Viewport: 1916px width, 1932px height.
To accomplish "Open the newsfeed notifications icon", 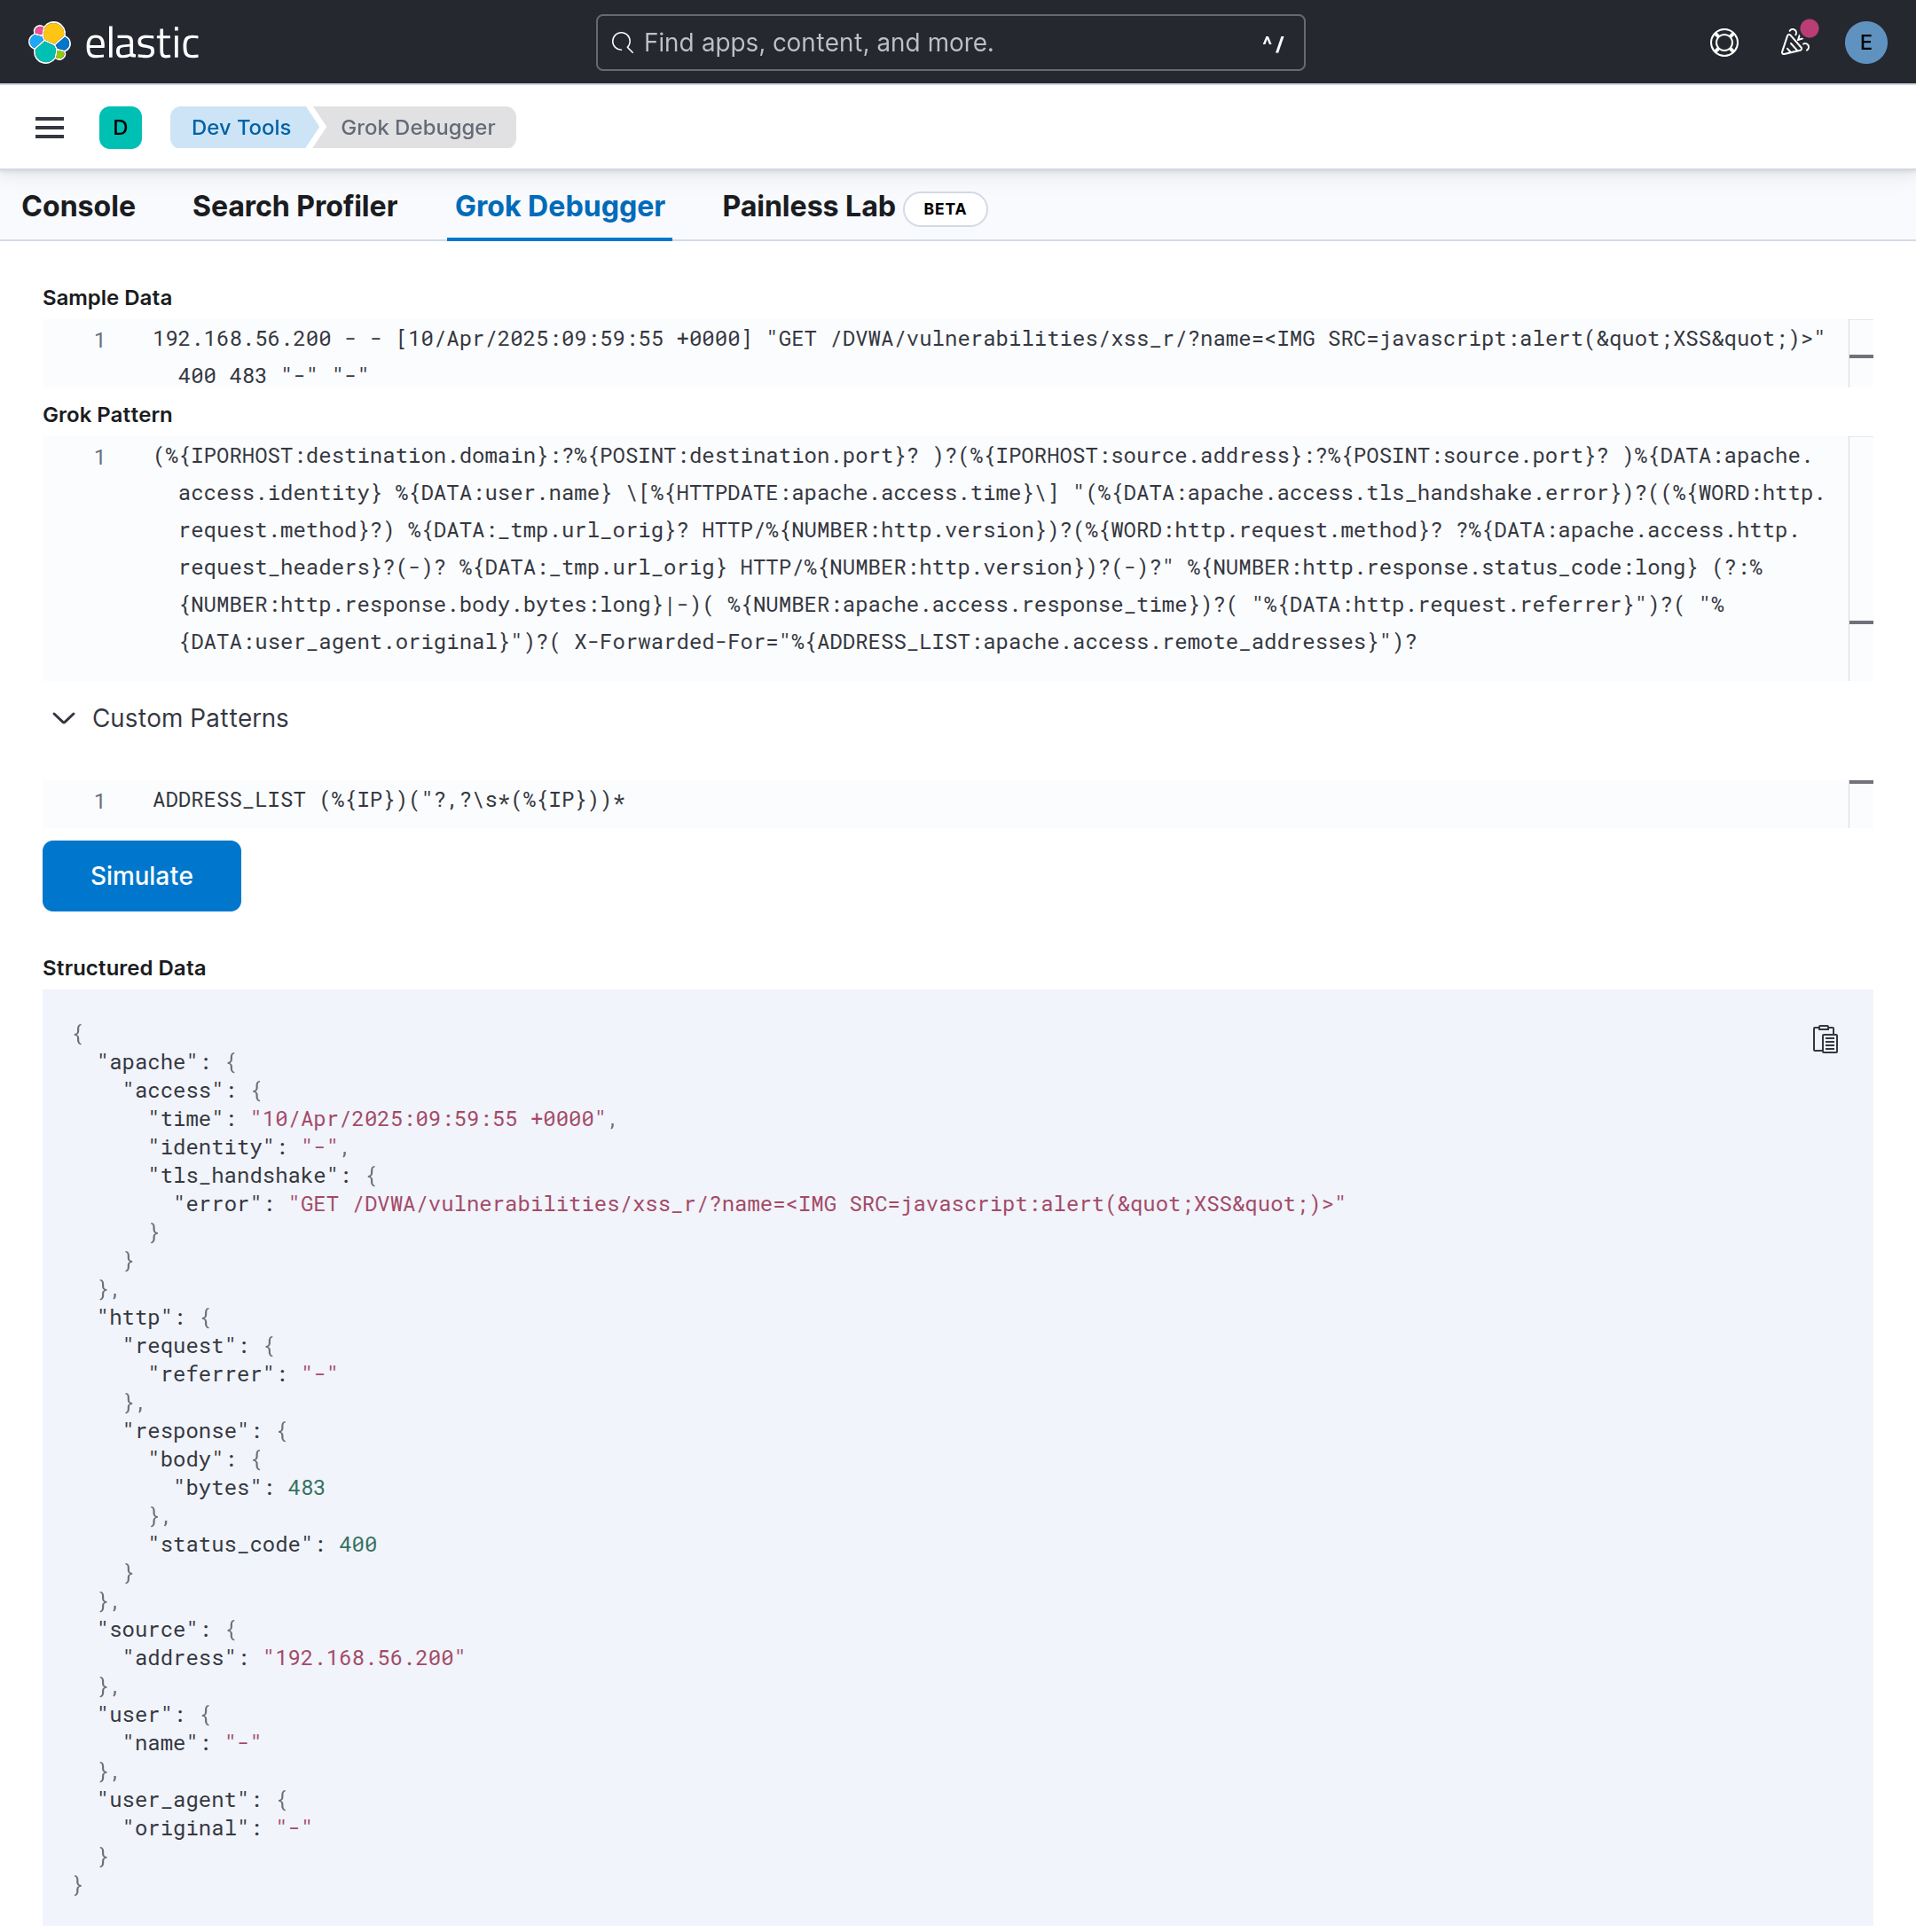I will coord(1794,43).
